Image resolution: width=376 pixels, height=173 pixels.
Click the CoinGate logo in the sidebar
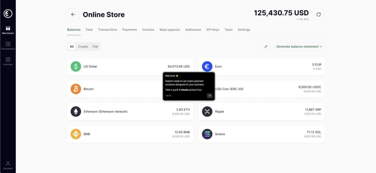click(8, 14)
